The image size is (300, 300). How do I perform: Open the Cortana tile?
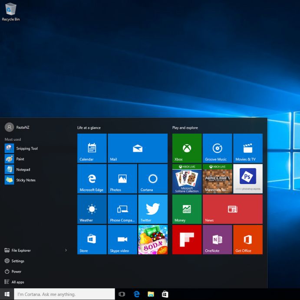(153, 178)
